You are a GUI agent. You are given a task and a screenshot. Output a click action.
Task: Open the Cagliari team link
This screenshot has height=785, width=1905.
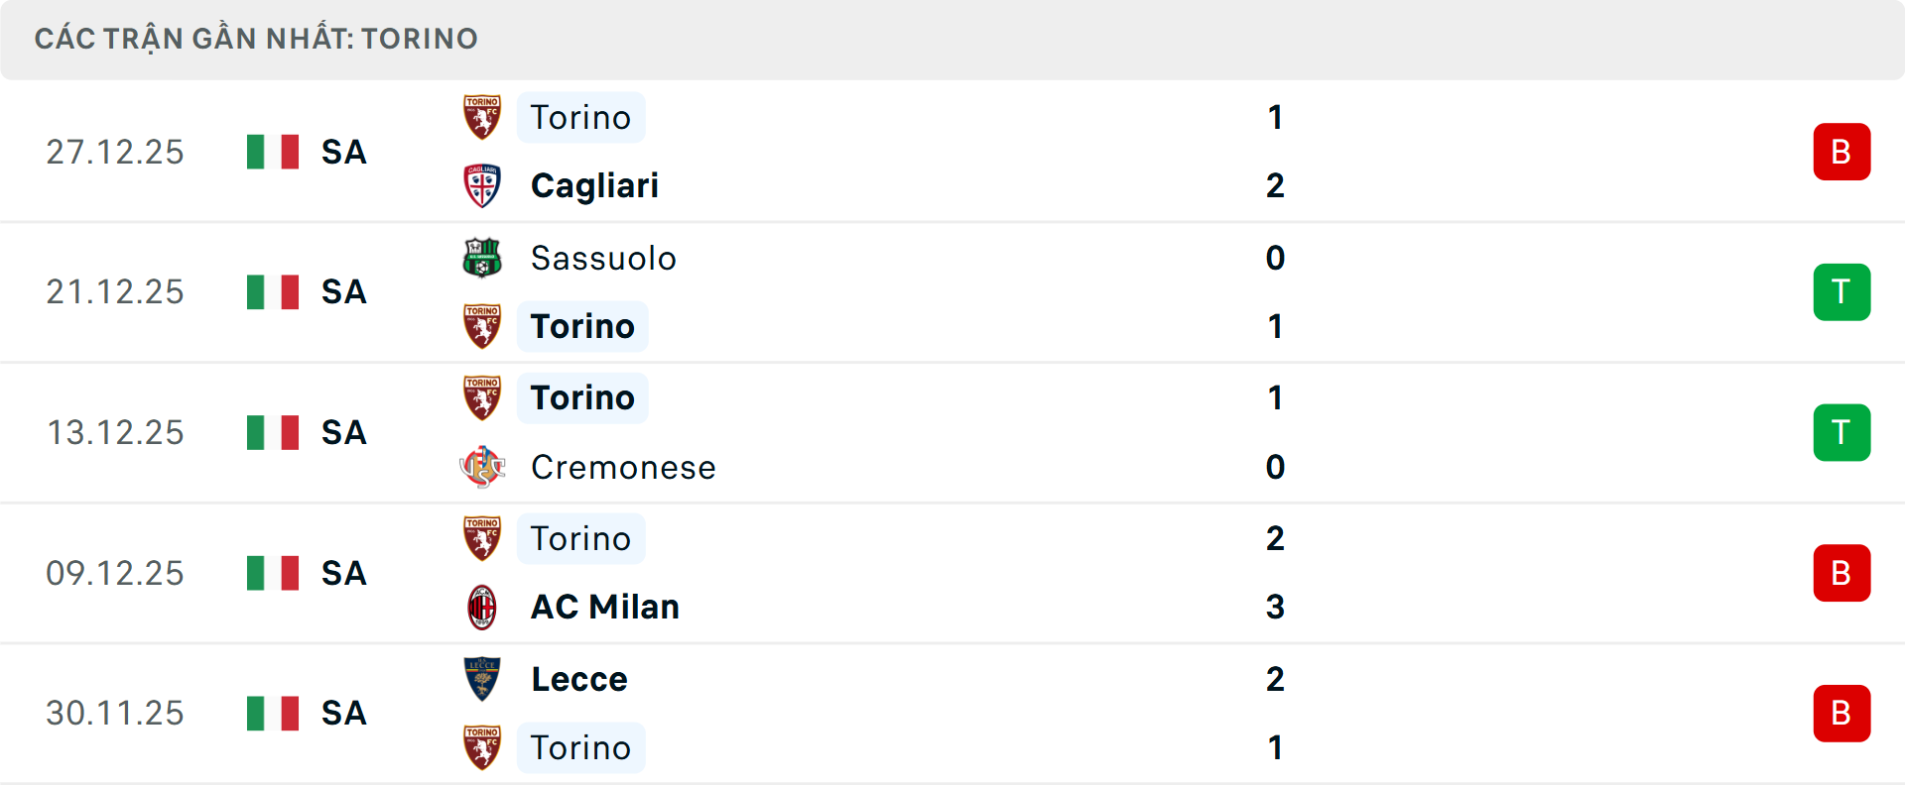[x=594, y=185]
